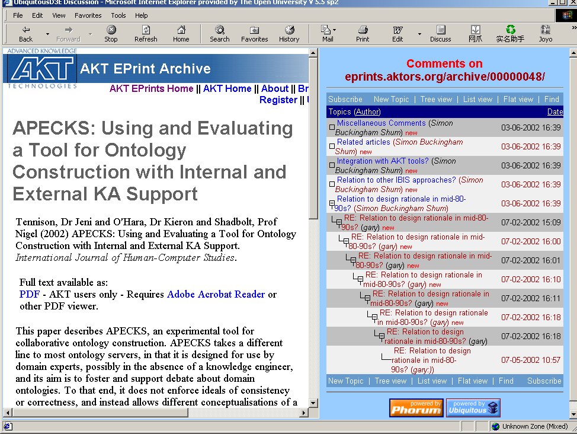Open the Tools menu
577x434 pixels.
118,15
